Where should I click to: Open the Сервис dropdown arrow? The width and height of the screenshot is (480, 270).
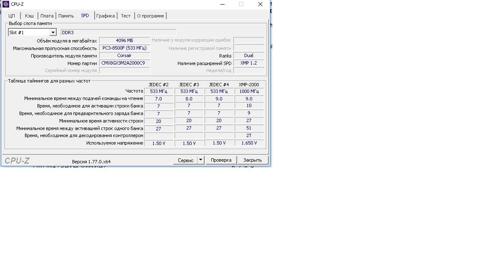pyautogui.click(x=201, y=160)
